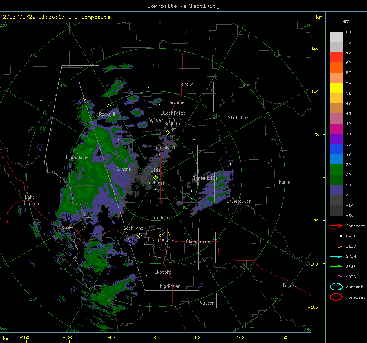The height and width of the screenshot is (343, 367).
Task: Select the tan 48-45 dBZ swatch
Action: click(x=336, y=108)
